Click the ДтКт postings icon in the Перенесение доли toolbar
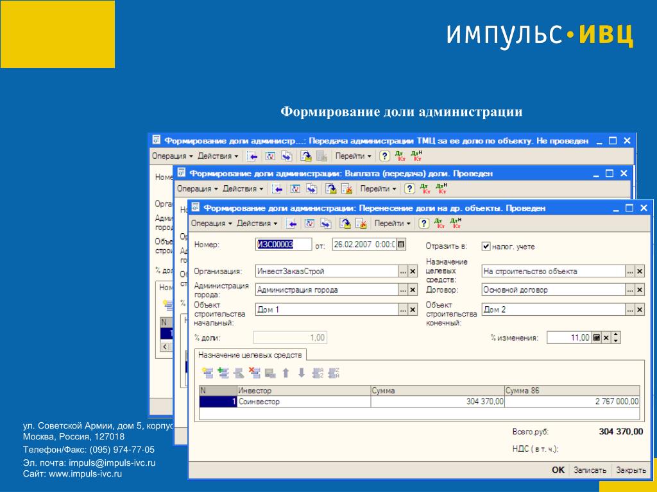The image size is (657, 492). tap(439, 224)
